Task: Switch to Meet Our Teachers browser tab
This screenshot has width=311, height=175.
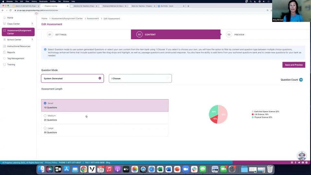Action: tap(142, 6)
